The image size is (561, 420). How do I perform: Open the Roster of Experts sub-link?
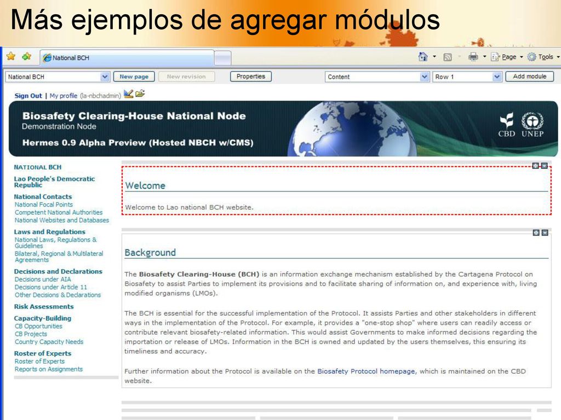tap(39, 361)
